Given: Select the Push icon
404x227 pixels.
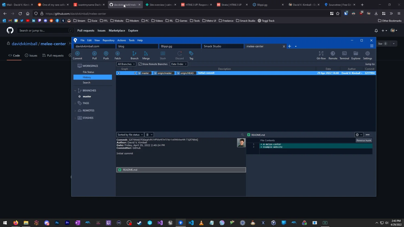Looking at the screenshot, I should point(106,55).
